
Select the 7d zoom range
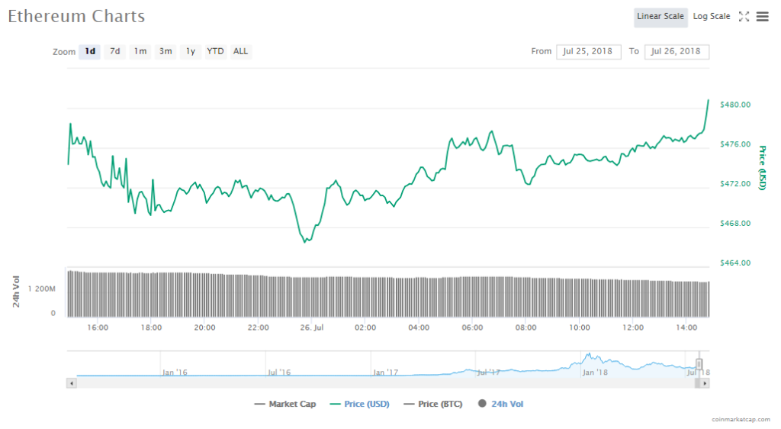pyautogui.click(x=115, y=52)
